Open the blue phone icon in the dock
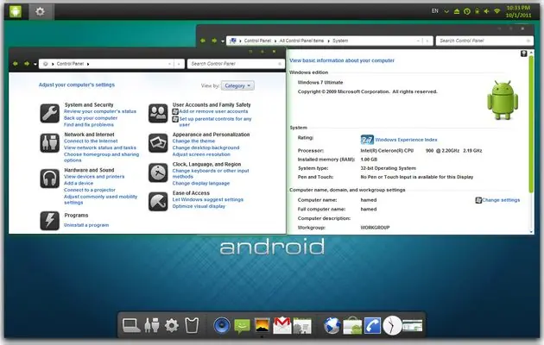Screen dimensions: 544x345 [x=372, y=326]
